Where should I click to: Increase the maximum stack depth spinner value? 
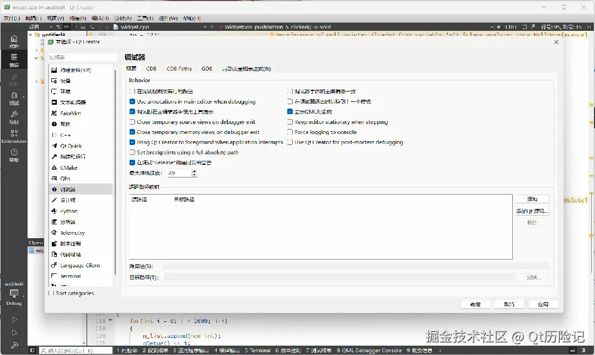click(194, 171)
